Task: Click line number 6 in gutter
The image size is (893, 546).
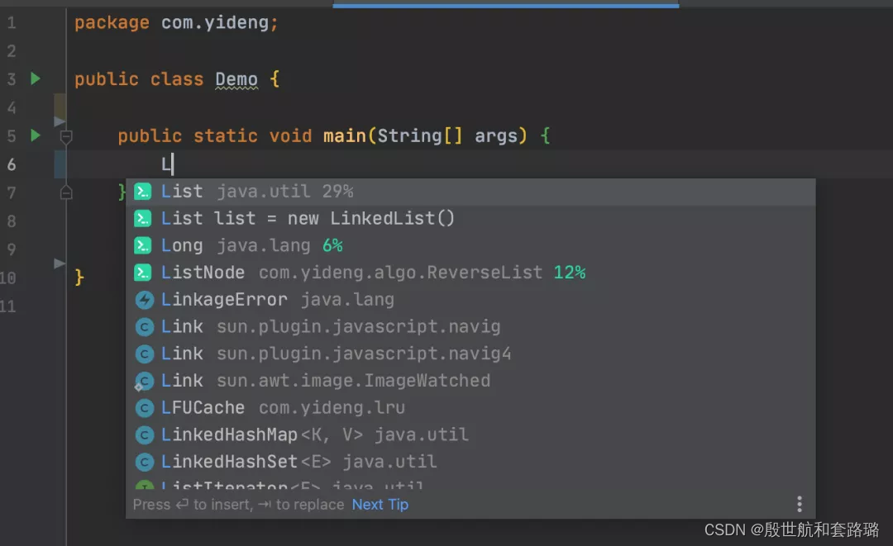Action: [12, 164]
